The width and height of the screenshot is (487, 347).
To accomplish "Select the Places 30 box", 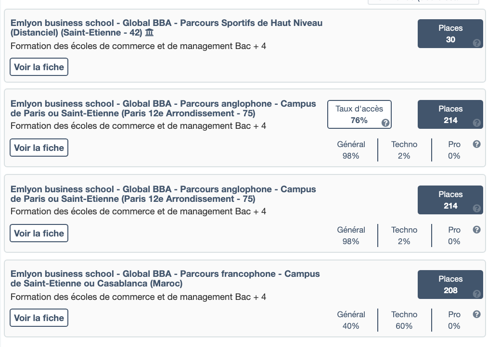I will coord(450,34).
